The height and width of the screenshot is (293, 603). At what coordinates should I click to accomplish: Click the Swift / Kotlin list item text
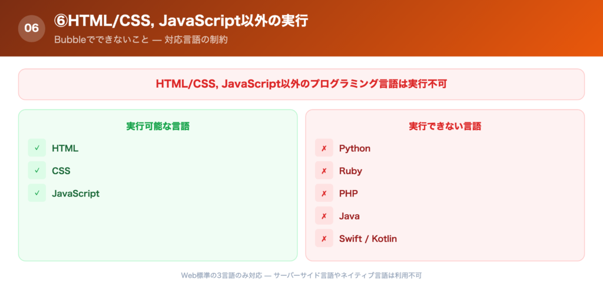pos(367,239)
